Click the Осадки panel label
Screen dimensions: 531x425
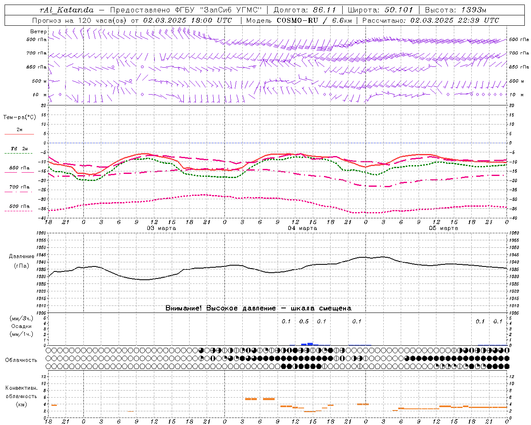[x=22, y=327]
